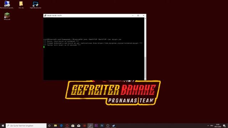This screenshot has height=128, width=228.
Task: Click the Windows taskbar search box
Action: coord(26,126)
